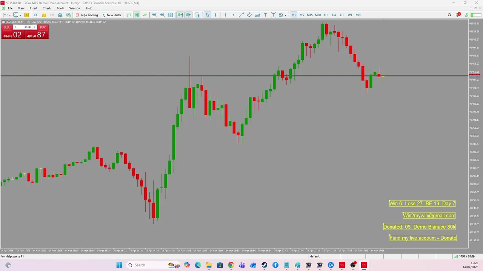Toggle Algo Trading on or off
Viewport: 483px width, 271px height.
click(86, 15)
